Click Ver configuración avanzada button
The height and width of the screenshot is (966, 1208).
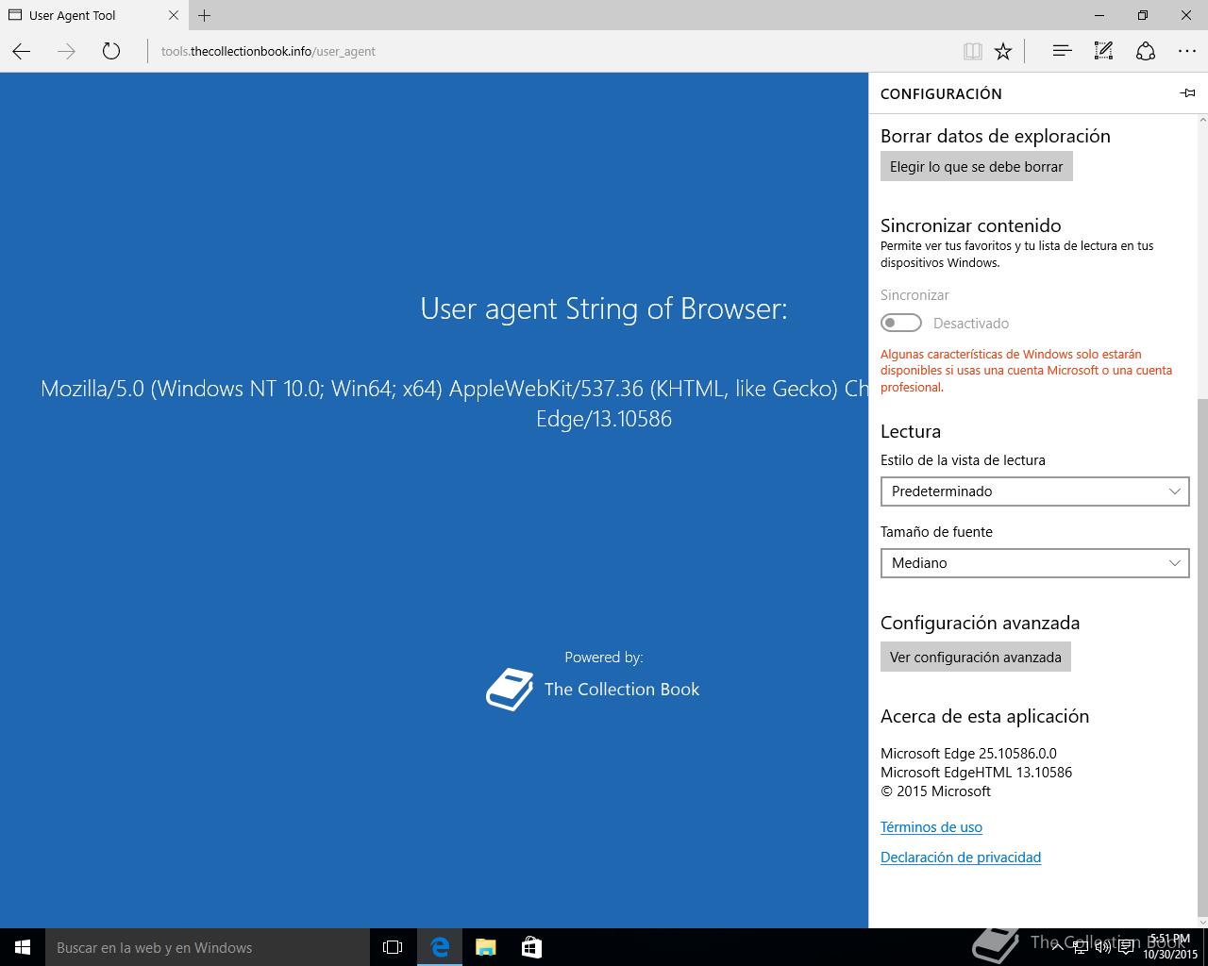975,657
